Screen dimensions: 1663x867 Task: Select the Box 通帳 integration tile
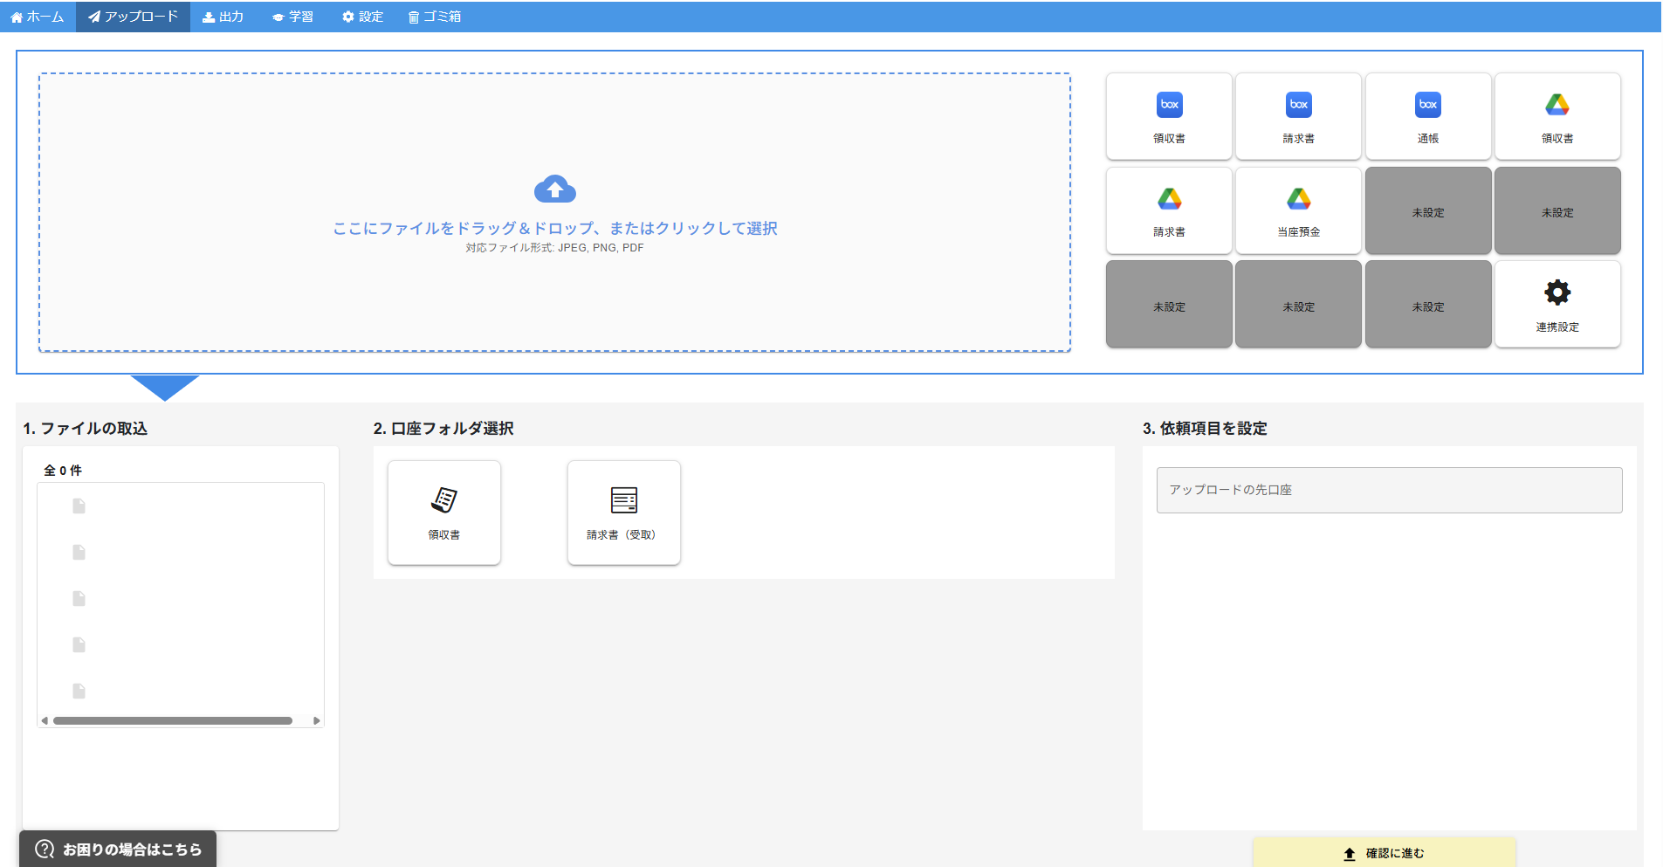click(x=1428, y=116)
